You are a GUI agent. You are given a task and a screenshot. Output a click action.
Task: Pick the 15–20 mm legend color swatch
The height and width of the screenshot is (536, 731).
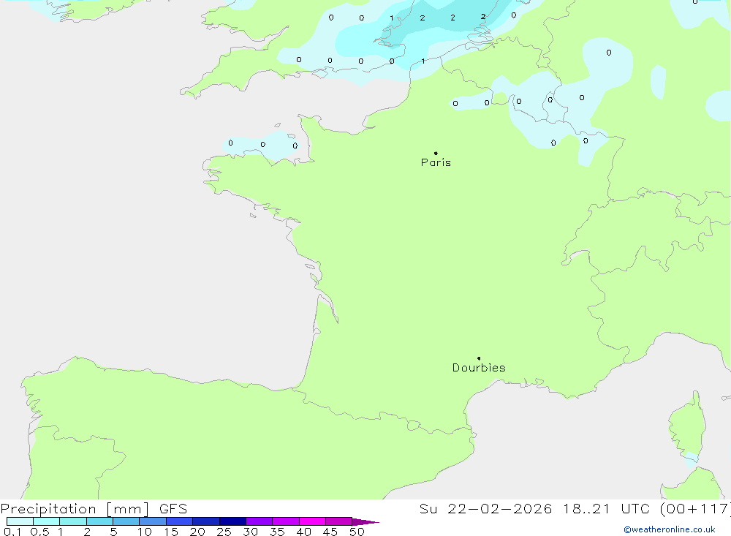[180, 521]
